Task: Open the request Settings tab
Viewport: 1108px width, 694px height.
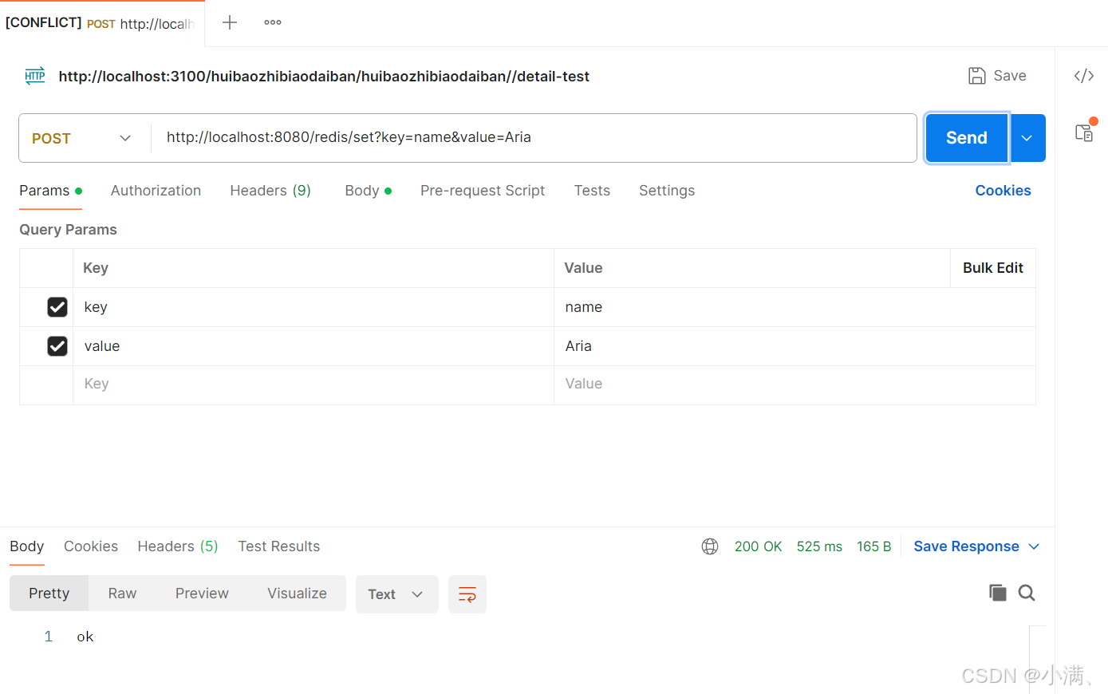Action: 667,191
